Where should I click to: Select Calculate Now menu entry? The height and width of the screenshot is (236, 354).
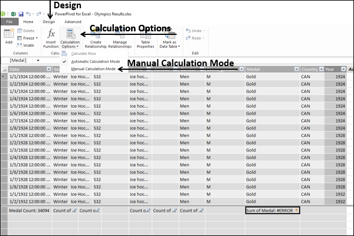coord(94,54)
